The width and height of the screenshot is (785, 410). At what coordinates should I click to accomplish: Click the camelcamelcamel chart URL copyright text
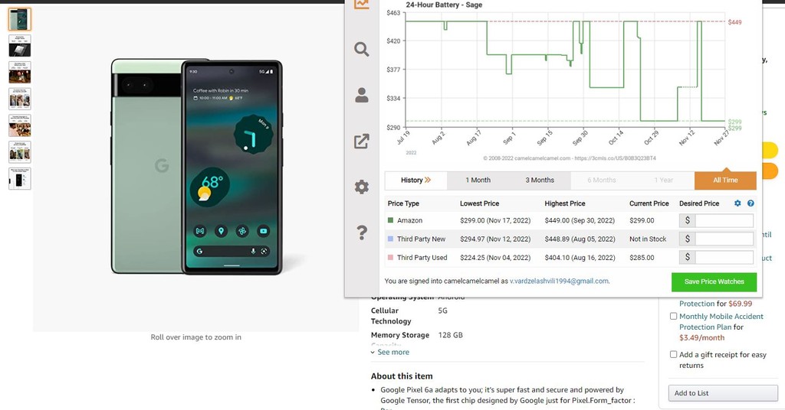(570, 158)
